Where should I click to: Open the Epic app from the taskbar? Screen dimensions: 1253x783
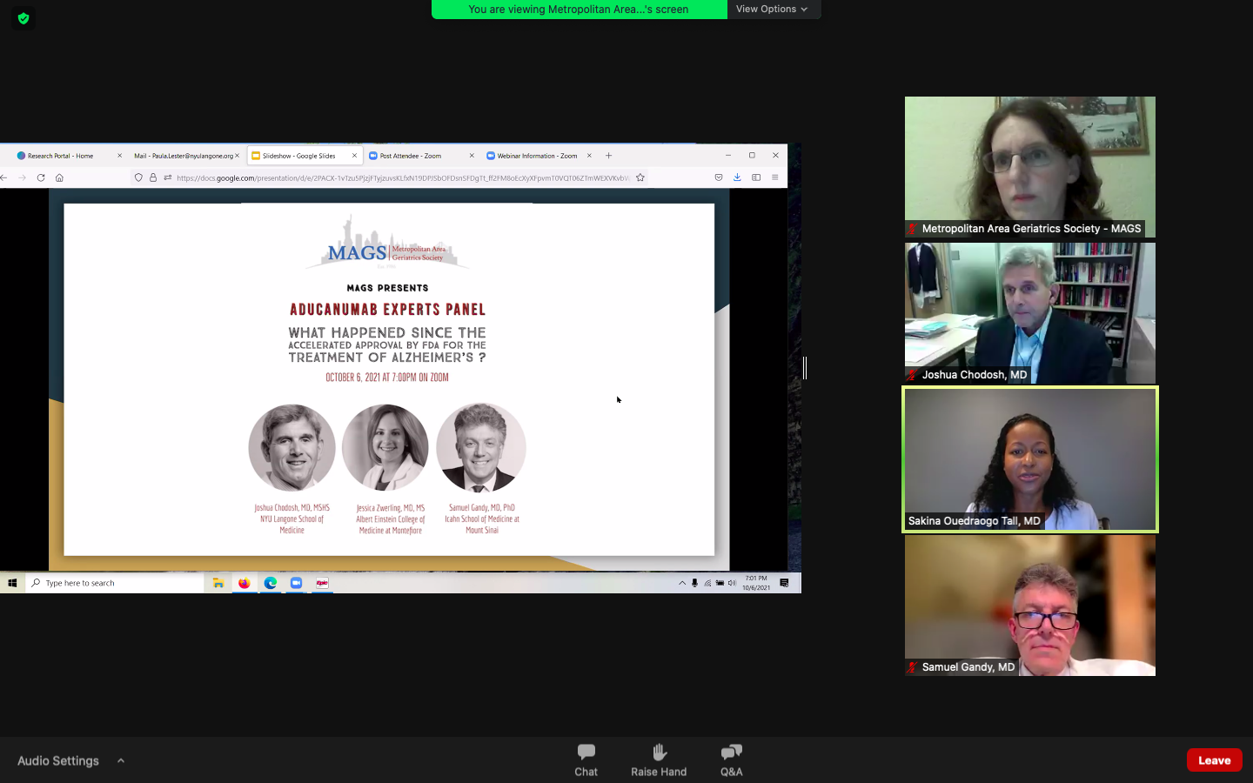point(322,583)
